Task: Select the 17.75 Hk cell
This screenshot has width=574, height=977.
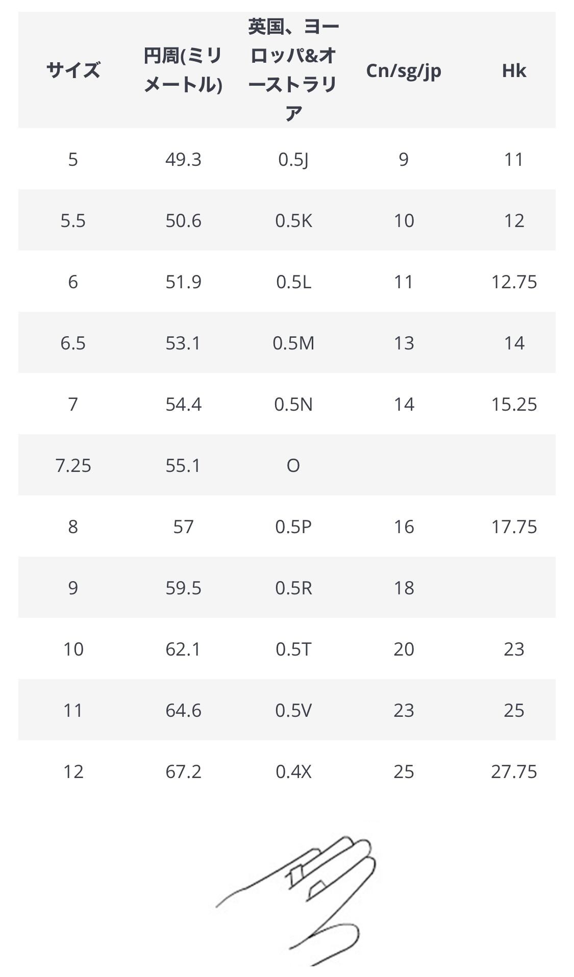Action: click(514, 527)
